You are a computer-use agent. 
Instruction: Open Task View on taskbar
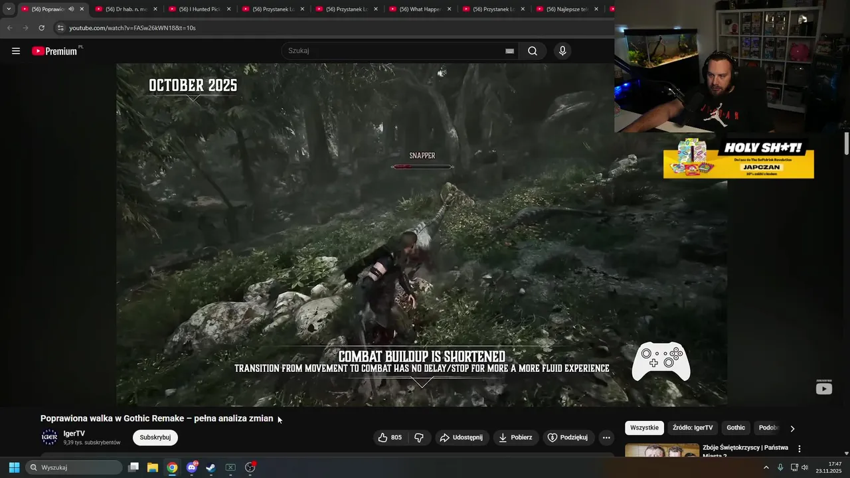[x=133, y=467]
